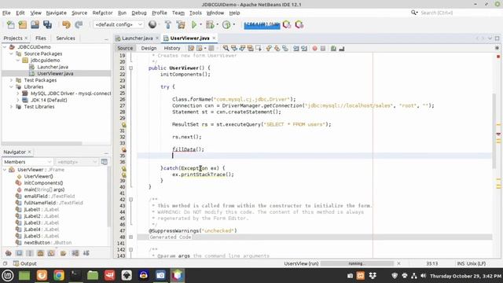Click the Redo toolbar icon

point(79,24)
